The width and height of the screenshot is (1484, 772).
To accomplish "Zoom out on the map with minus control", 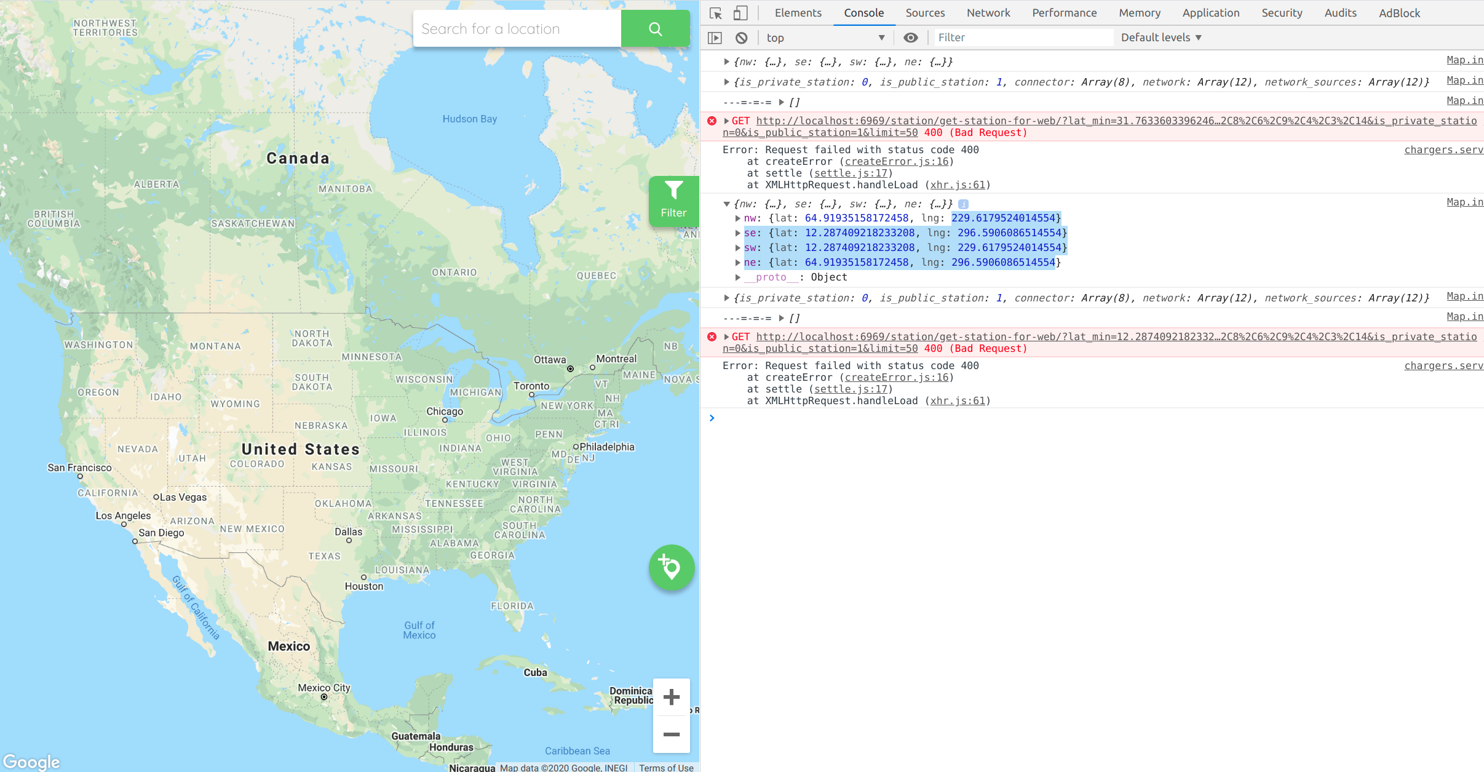I will tap(671, 734).
